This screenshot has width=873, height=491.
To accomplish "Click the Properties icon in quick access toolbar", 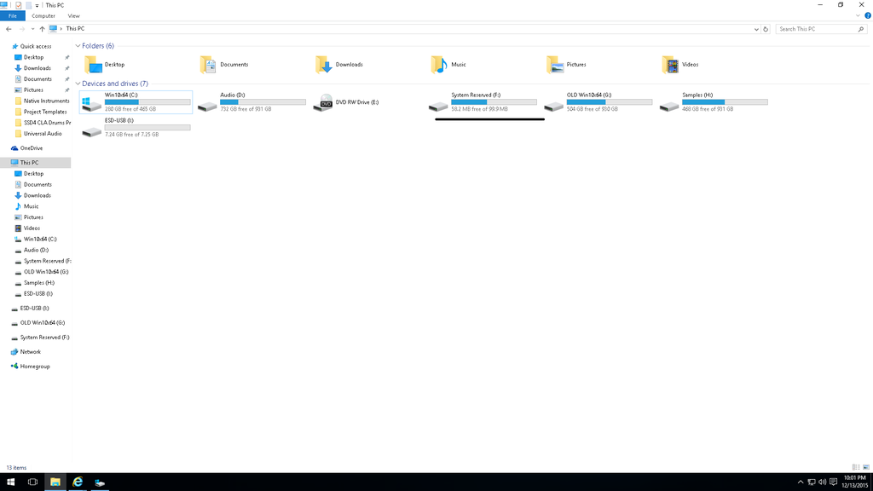I will point(18,5).
